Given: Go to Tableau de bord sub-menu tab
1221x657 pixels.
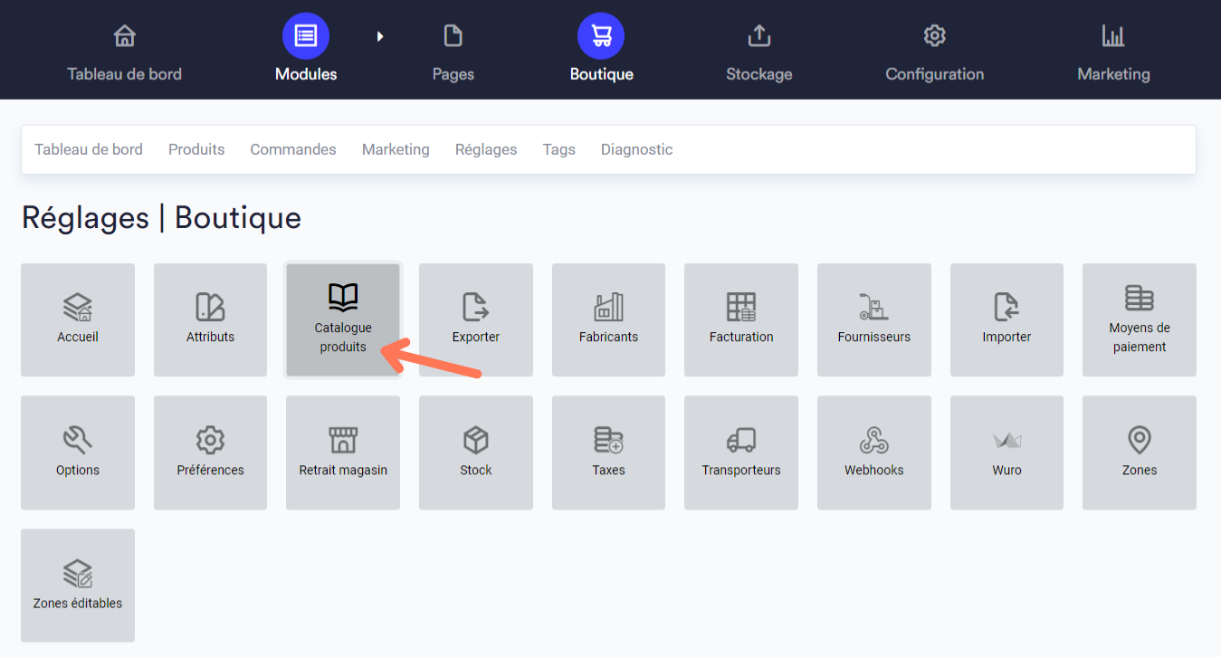Looking at the screenshot, I should click(89, 149).
